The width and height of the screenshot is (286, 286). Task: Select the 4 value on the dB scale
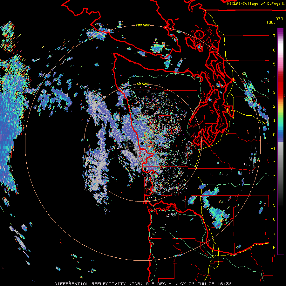pyautogui.click(x=274, y=78)
